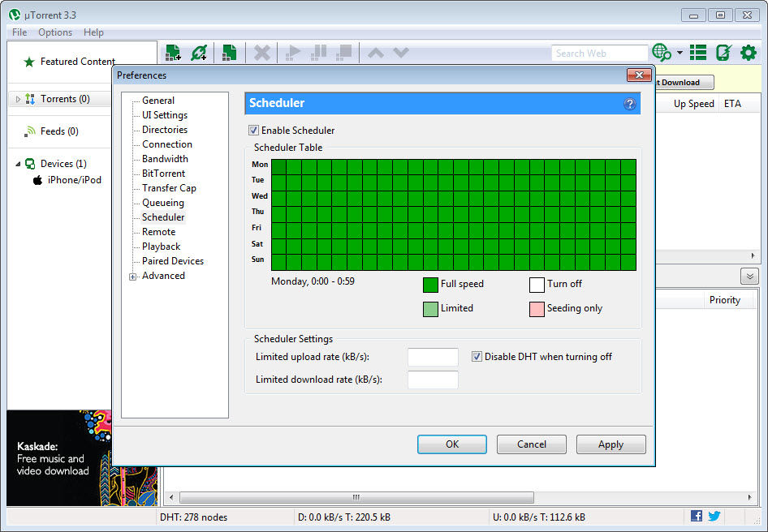
Task: Select the Add Torrent toolbar icon
Action: click(x=172, y=52)
